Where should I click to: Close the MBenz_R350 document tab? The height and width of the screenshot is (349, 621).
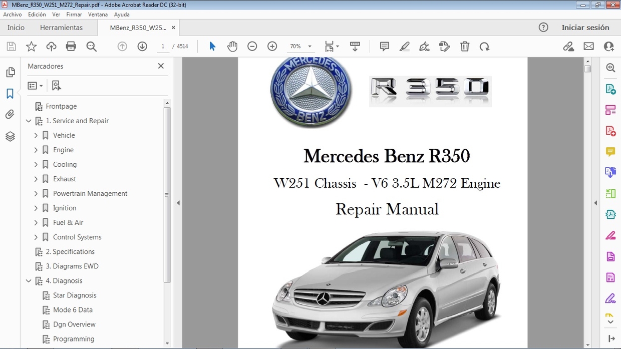coord(173,28)
